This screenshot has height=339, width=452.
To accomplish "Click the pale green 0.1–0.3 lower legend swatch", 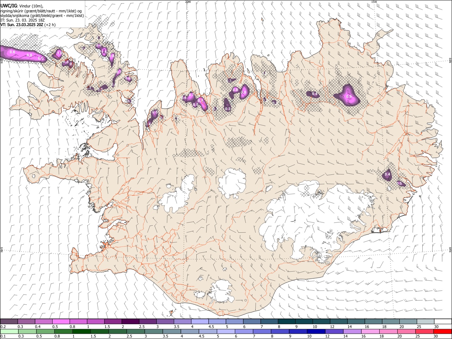I will [x=9, y=331].
